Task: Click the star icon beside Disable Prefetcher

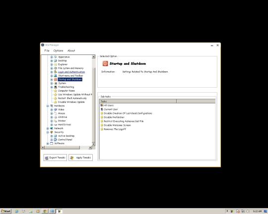Action: tap(102, 117)
